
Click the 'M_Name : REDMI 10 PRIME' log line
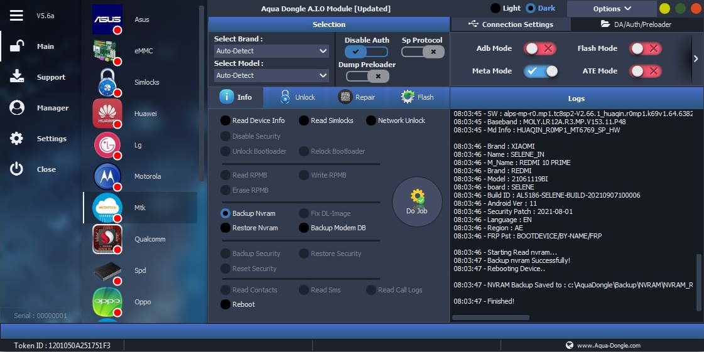(512, 163)
